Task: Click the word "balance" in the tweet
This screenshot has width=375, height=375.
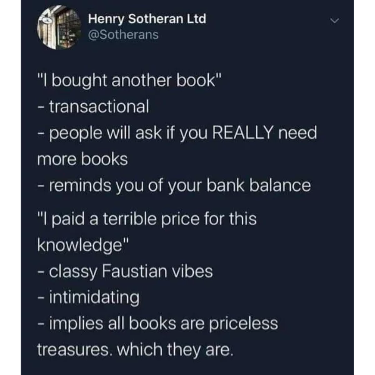Action: [280, 186]
